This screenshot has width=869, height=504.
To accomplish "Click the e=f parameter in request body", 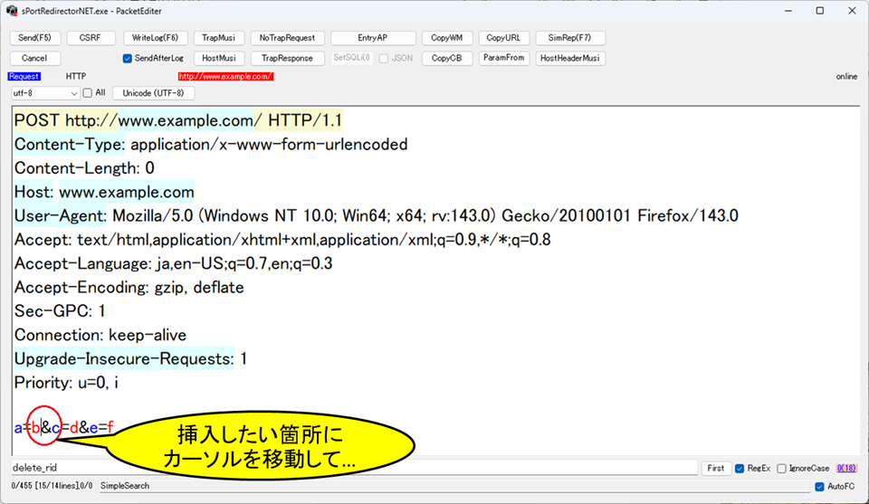I will pyautogui.click(x=101, y=427).
